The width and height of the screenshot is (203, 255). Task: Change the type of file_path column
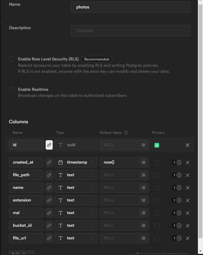pos(76,175)
